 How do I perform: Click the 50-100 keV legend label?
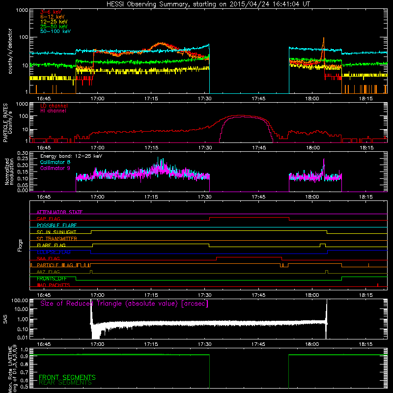click(56, 31)
